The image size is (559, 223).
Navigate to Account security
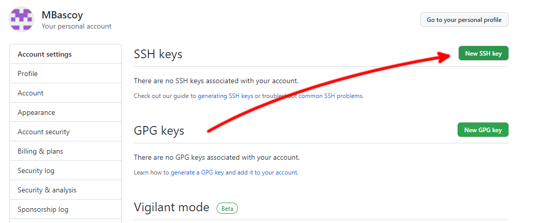pos(43,132)
